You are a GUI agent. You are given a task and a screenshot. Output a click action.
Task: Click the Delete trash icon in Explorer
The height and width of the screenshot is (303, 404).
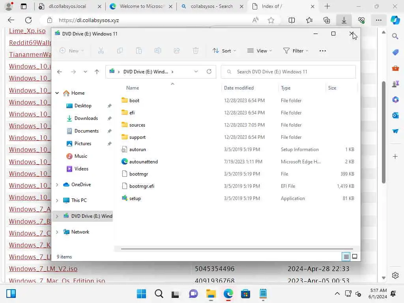(196, 51)
